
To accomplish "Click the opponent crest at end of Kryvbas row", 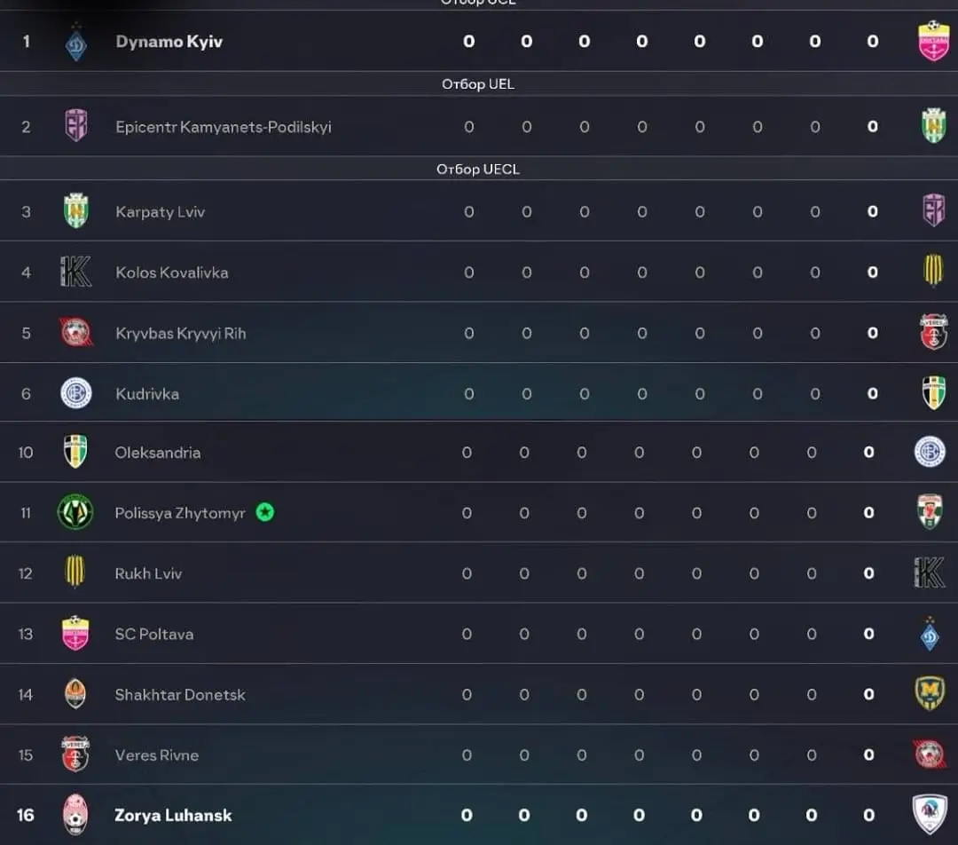I will click(x=933, y=332).
